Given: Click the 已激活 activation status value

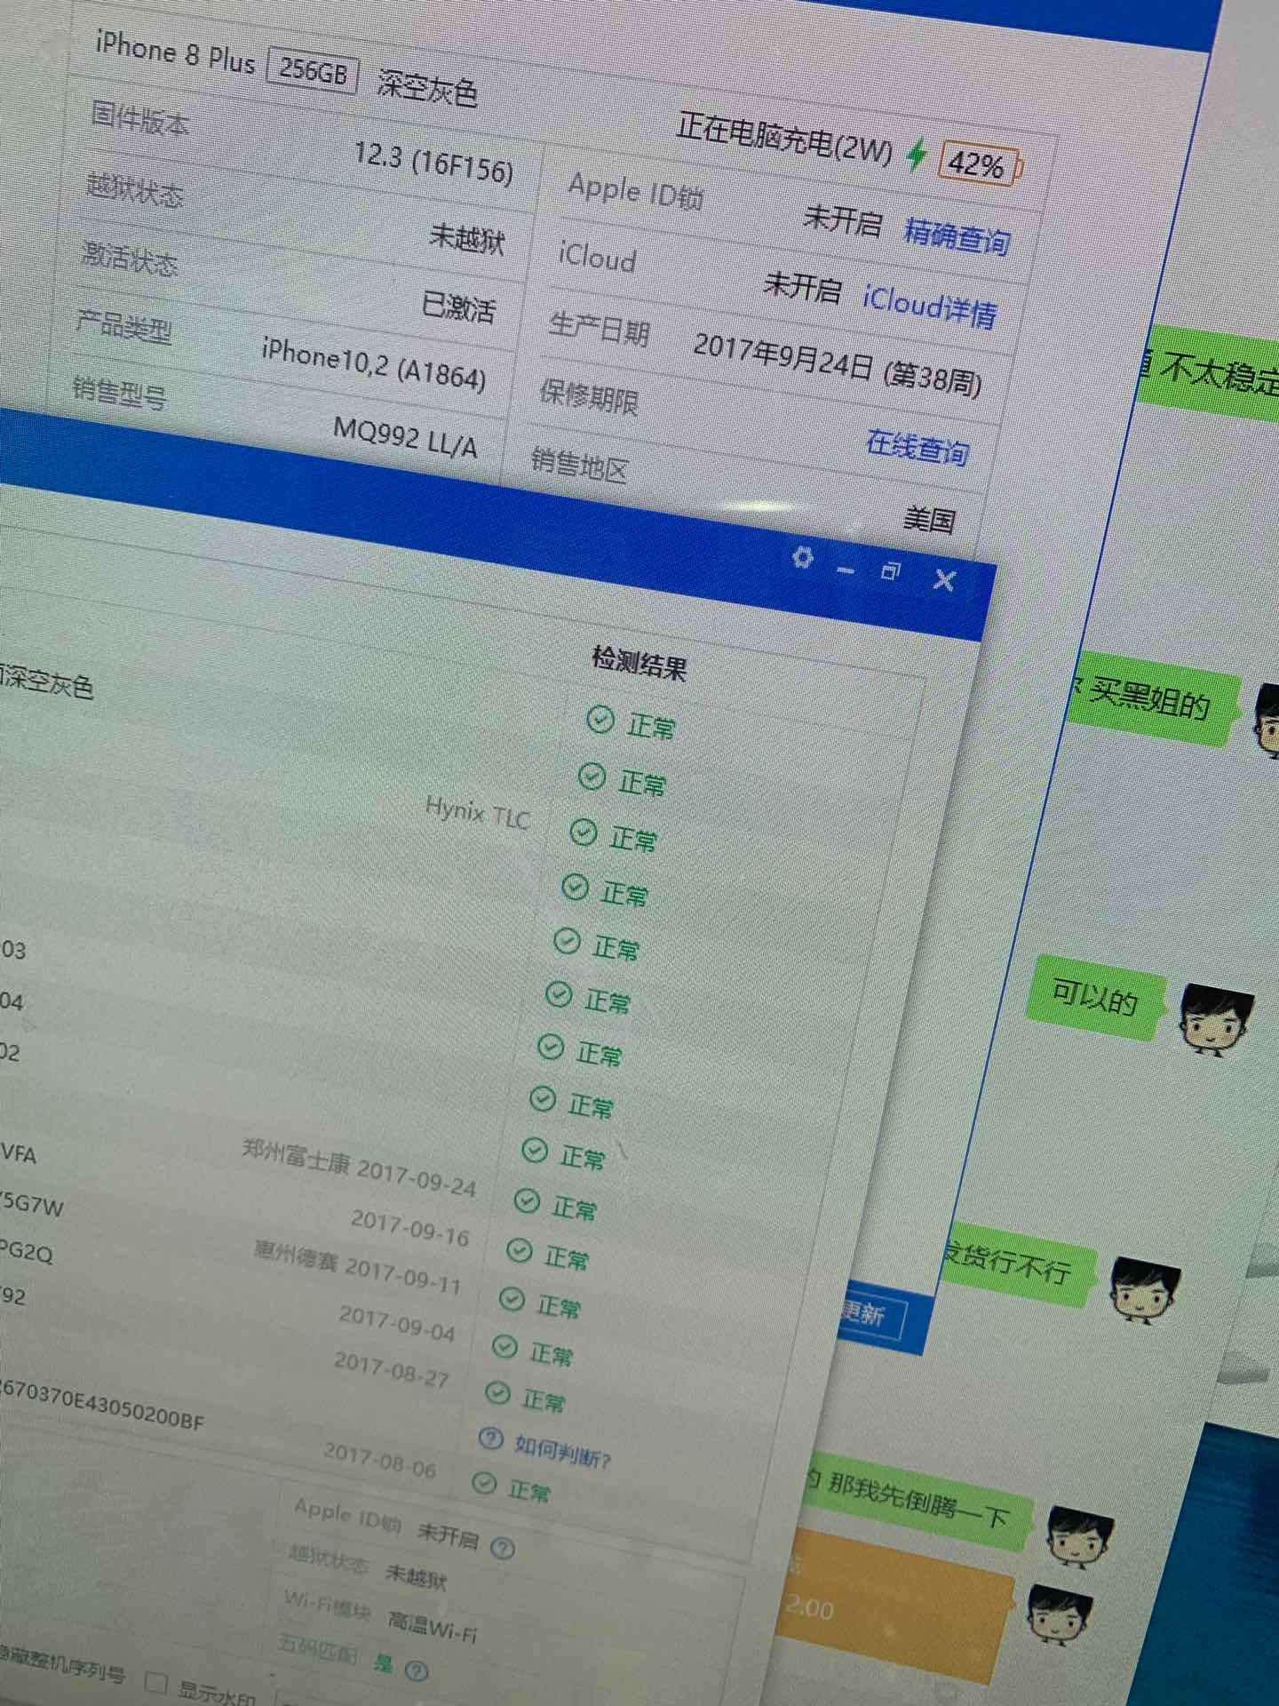Looking at the screenshot, I should click(x=458, y=306).
